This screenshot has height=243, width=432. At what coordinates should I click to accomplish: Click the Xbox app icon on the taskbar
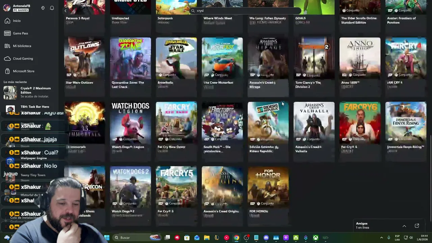[316, 238]
